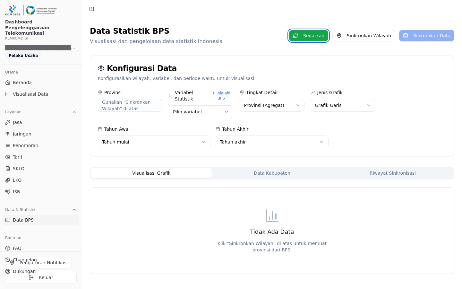Image resolution: width=462 pixels, height=289 pixels.
Task: Click the logout arrow icon in Keluar
Action: point(31,277)
